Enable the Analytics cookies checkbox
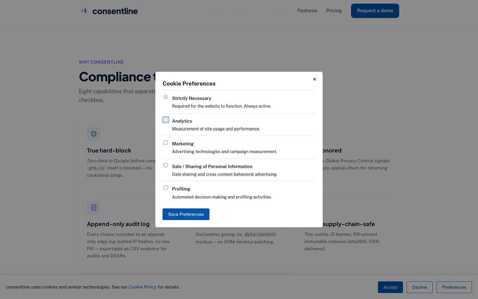The width and height of the screenshot is (478, 299). [166, 120]
